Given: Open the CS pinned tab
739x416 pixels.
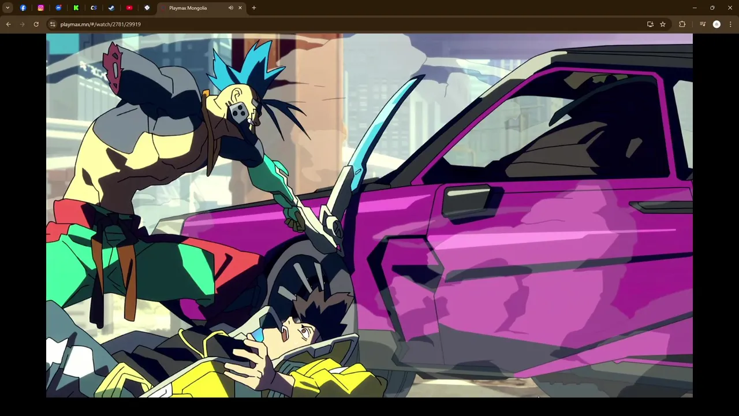Looking at the screenshot, I should (x=94, y=8).
